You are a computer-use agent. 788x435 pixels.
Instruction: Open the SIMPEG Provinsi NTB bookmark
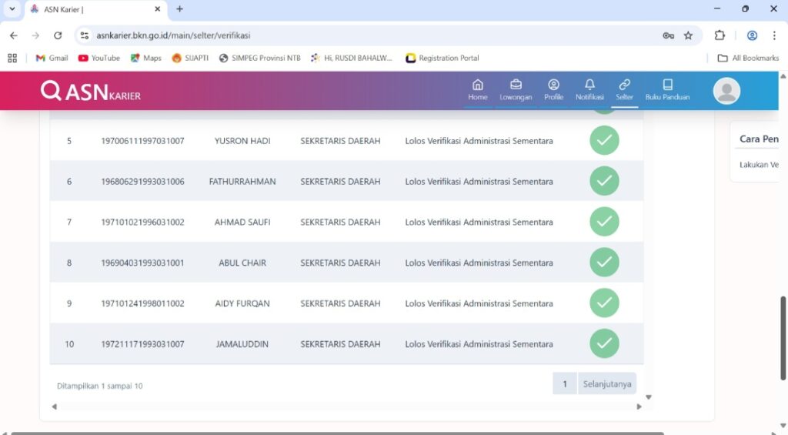(259, 58)
